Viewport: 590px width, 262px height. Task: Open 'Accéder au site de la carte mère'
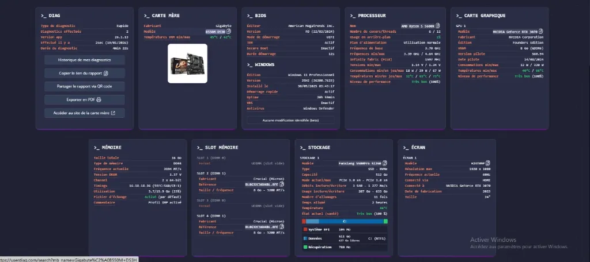coord(85,113)
